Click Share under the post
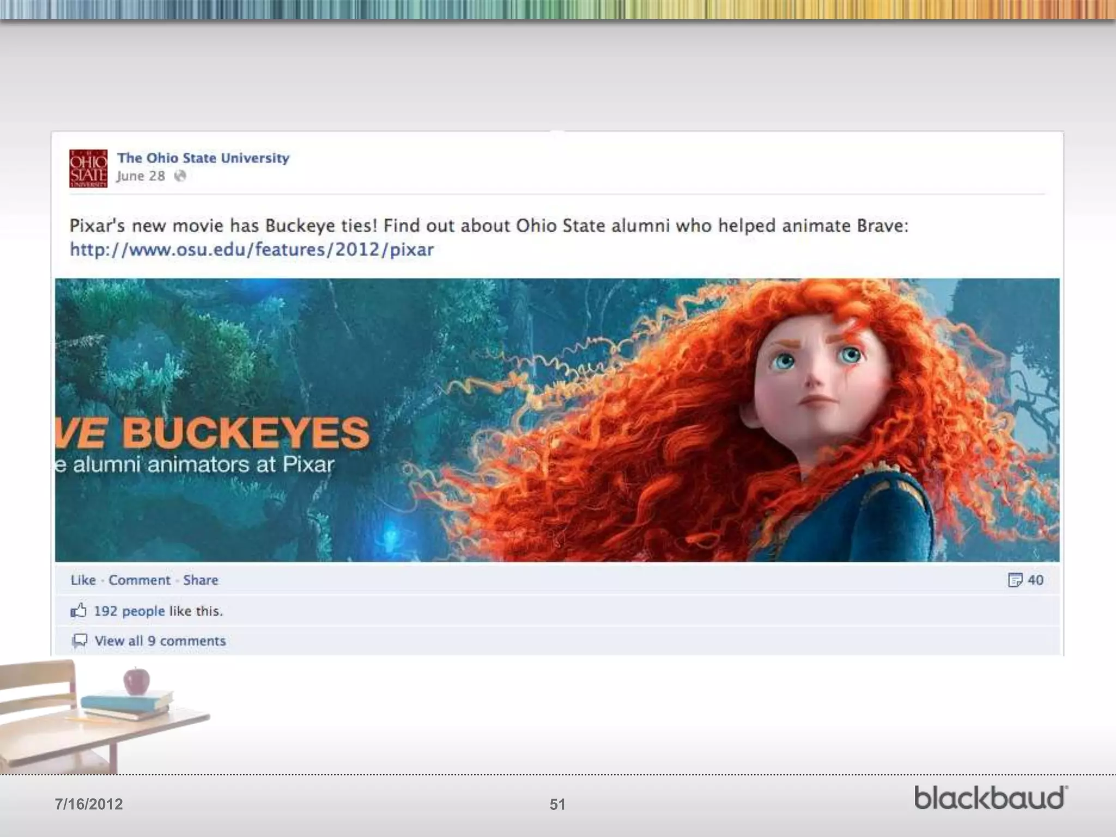Screen dimensions: 1116x837 click(x=201, y=580)
